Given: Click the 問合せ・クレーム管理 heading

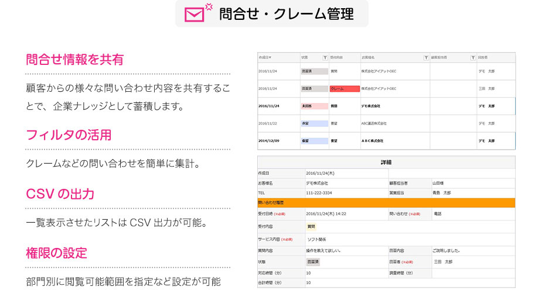Looking at the screenshot, I should (x=286, y=14).
